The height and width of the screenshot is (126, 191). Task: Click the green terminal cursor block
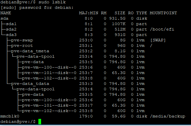(x=40, y=122)
